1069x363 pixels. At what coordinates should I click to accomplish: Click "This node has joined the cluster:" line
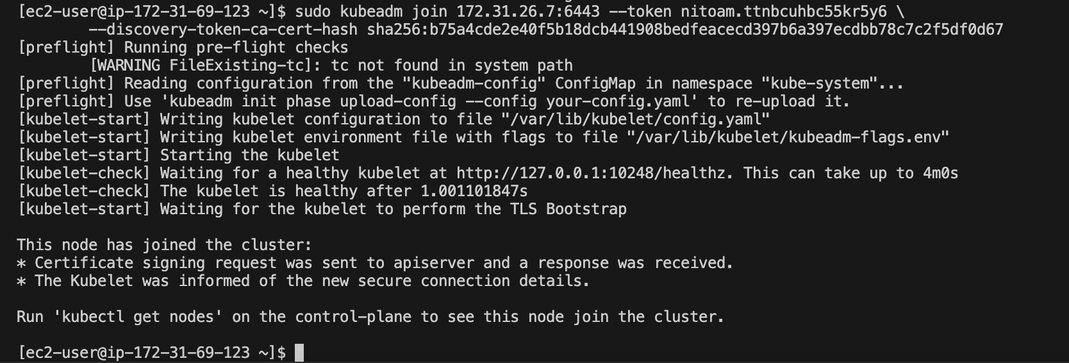pos(164,245)
